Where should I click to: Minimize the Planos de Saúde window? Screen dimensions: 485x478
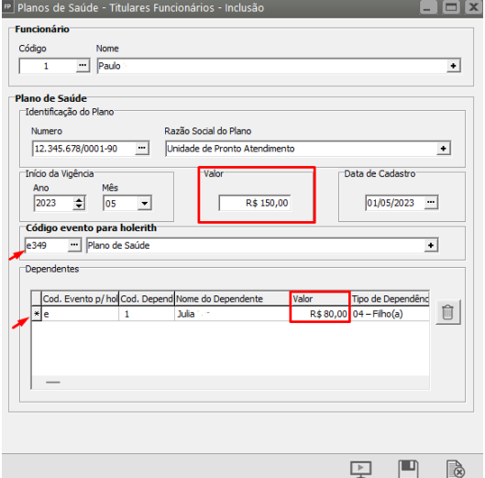(x=428, y=7)
